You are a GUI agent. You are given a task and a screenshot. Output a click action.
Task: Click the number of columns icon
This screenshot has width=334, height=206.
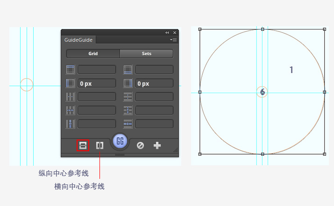click(x=71, y=97)
